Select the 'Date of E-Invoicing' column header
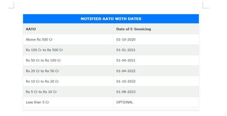This screenshot has width=227, height=116. coord(156,29)
